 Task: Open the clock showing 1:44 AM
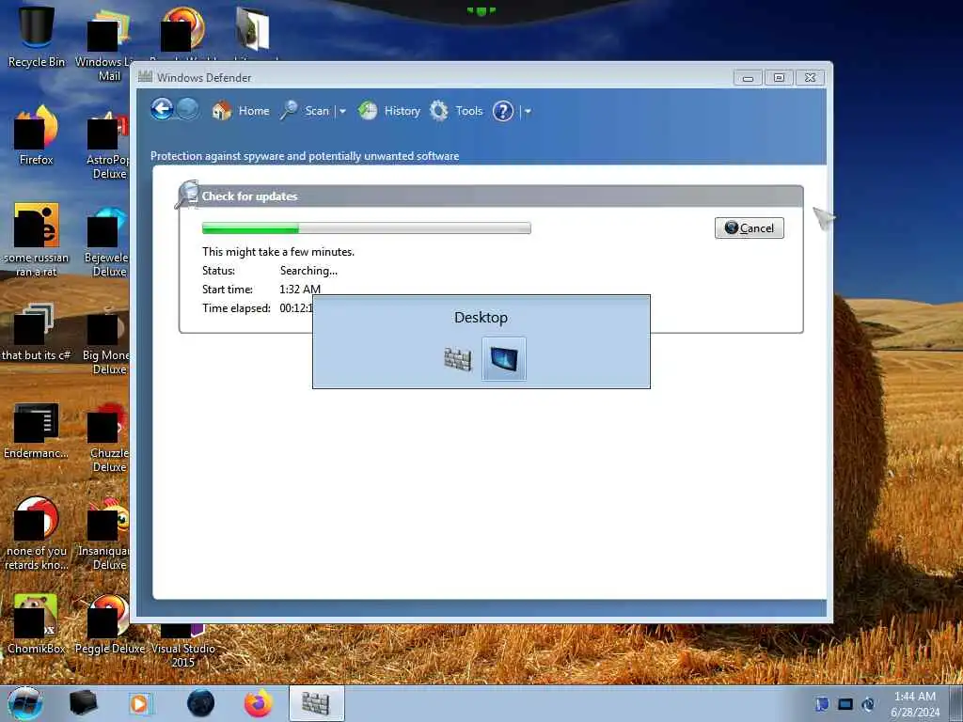click(914, 704)
